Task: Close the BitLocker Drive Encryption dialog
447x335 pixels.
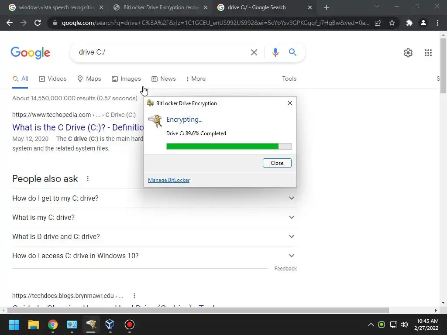Action: (290, 103)
